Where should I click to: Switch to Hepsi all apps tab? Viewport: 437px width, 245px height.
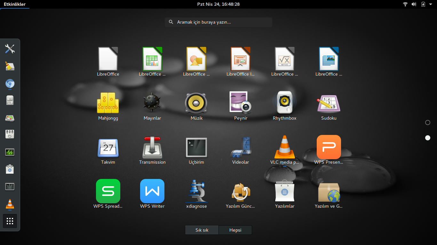pyautogui.click(x=235, y=230)
